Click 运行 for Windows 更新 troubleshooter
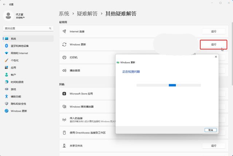 214,44
